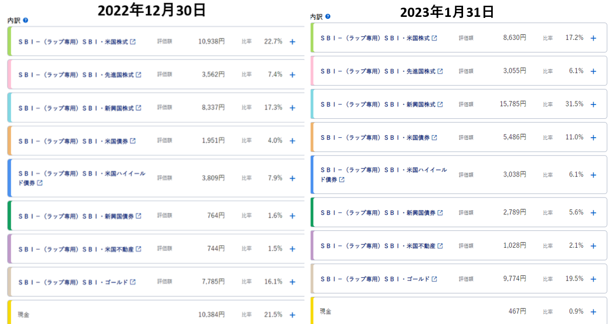Click external-link icon beside 先進国株式 in 3,055円 row

[x=440, y=71]
